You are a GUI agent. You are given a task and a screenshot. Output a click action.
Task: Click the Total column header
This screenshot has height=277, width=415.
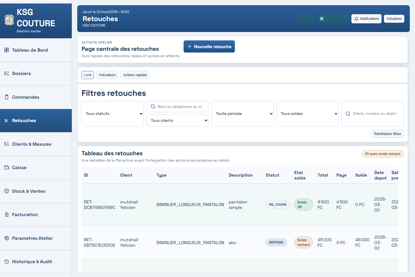pyautogui.click(x=323, y=175)
